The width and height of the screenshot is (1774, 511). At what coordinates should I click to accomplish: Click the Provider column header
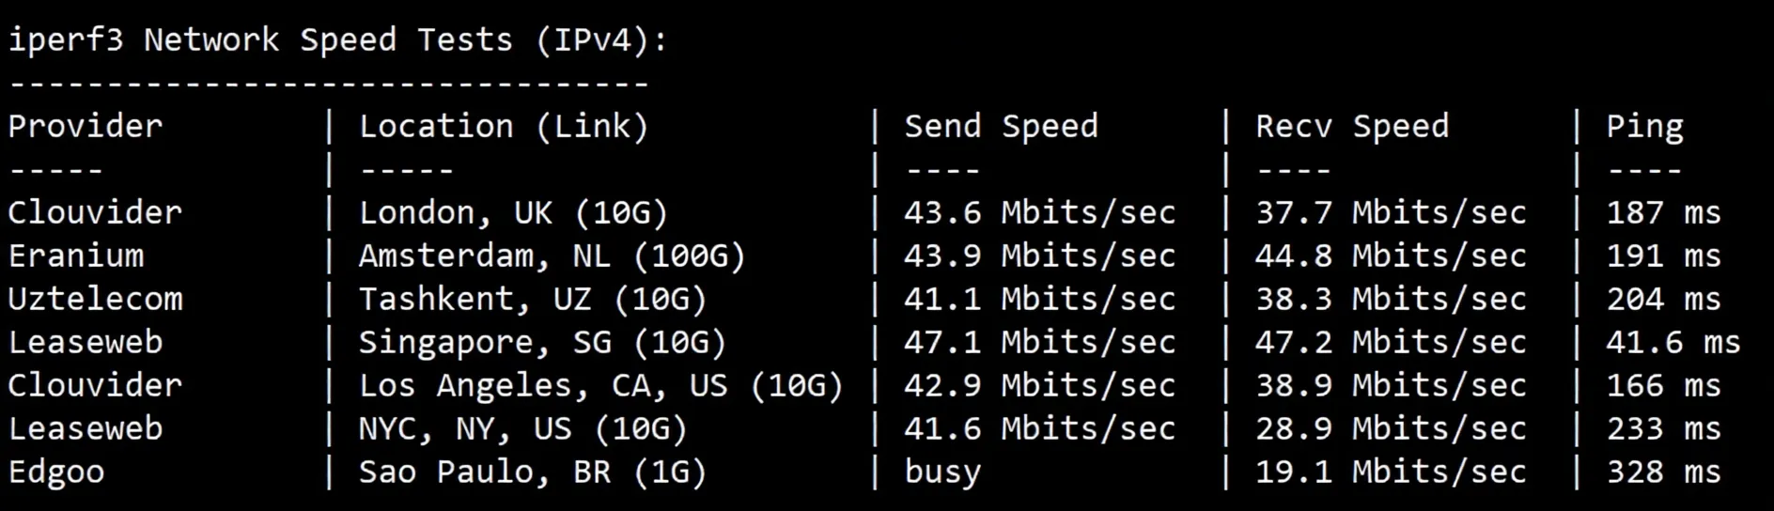tap(86, 127)
